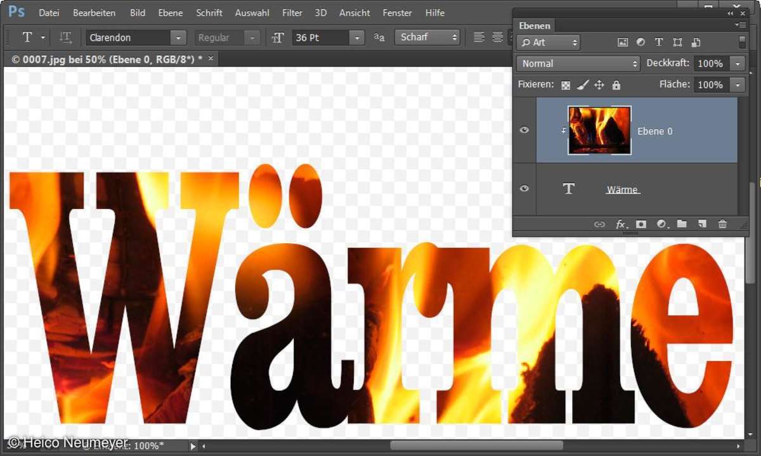The height and width of the screenshot is (456, 761).
Task: Create a new layer group
Action: click(682, 224)
